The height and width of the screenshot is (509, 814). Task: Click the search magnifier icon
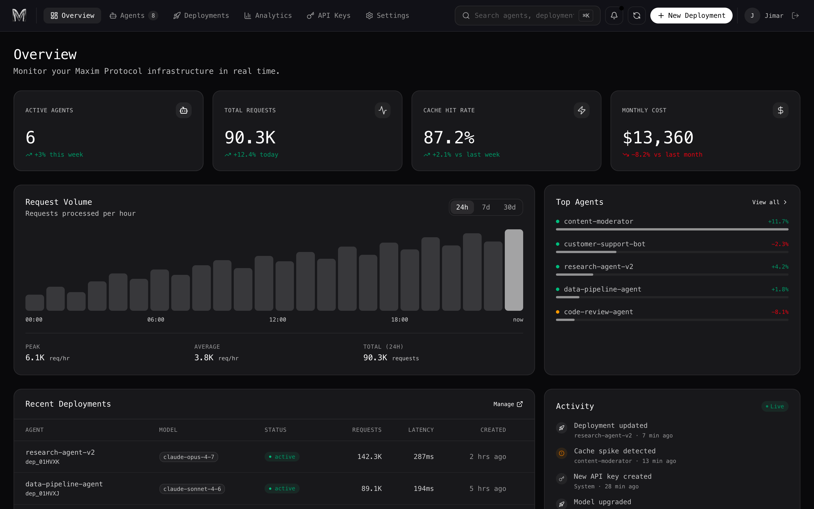tap(466, 16)
